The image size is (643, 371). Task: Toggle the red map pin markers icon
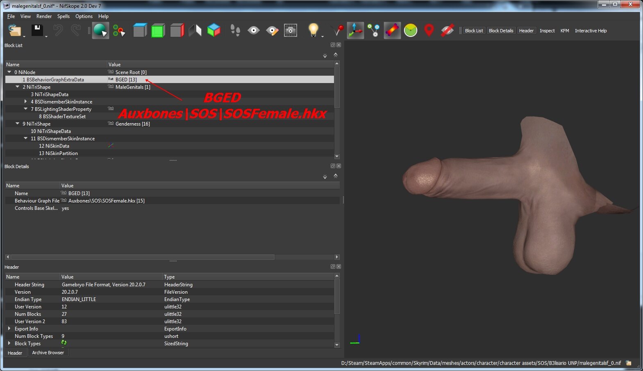pos(429,31)
